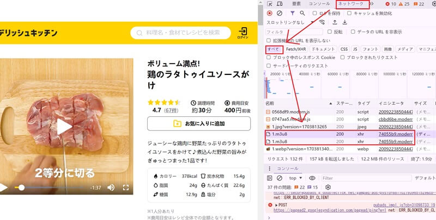Screen dimensions: 436x220
Task: Switch to the コンソール tab
Action: [x=319, y=4]
